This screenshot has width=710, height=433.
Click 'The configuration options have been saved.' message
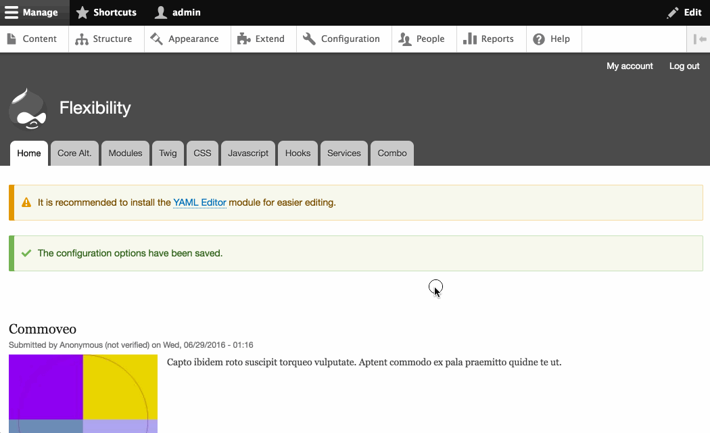[x=130, y=253]
